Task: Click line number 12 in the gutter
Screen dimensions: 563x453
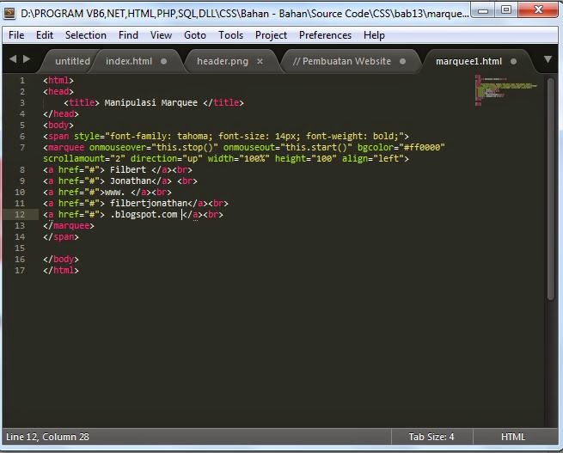Action: (20, 215)
